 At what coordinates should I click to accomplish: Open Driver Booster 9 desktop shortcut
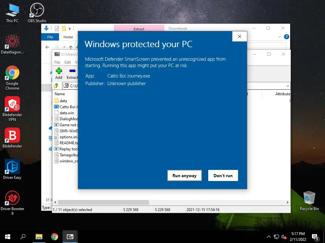pos(12,203)
